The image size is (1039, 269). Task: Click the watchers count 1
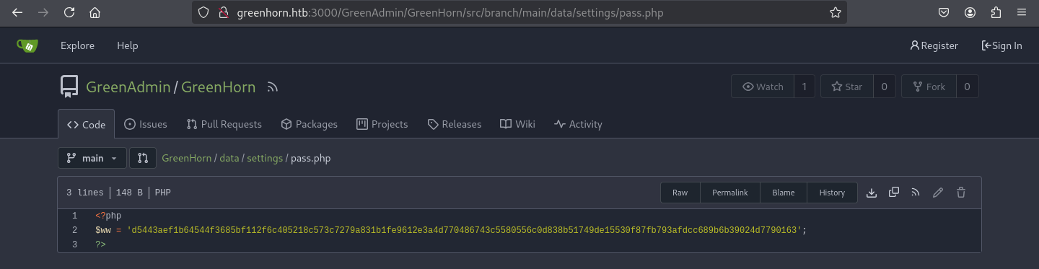[x=805, y=87]
